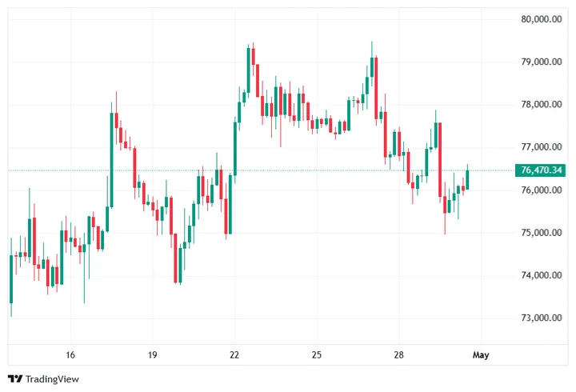Click the last green candle on the chart
Screen dimensions: 576x392
pos(467,179)
